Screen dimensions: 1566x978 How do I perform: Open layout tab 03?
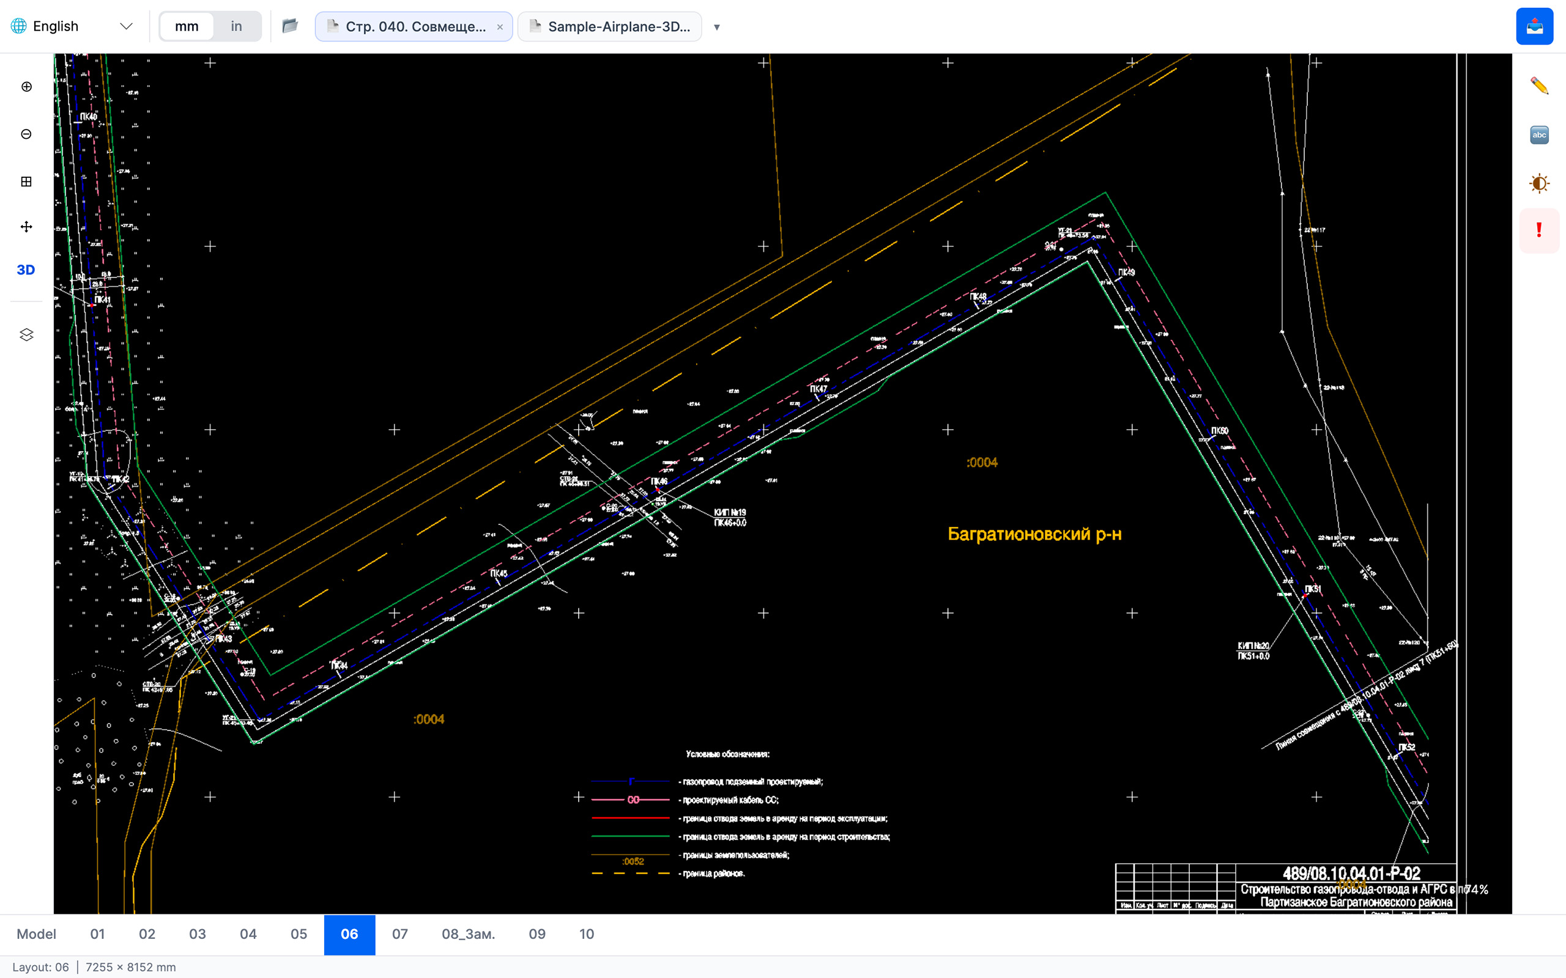pos(198,934)
